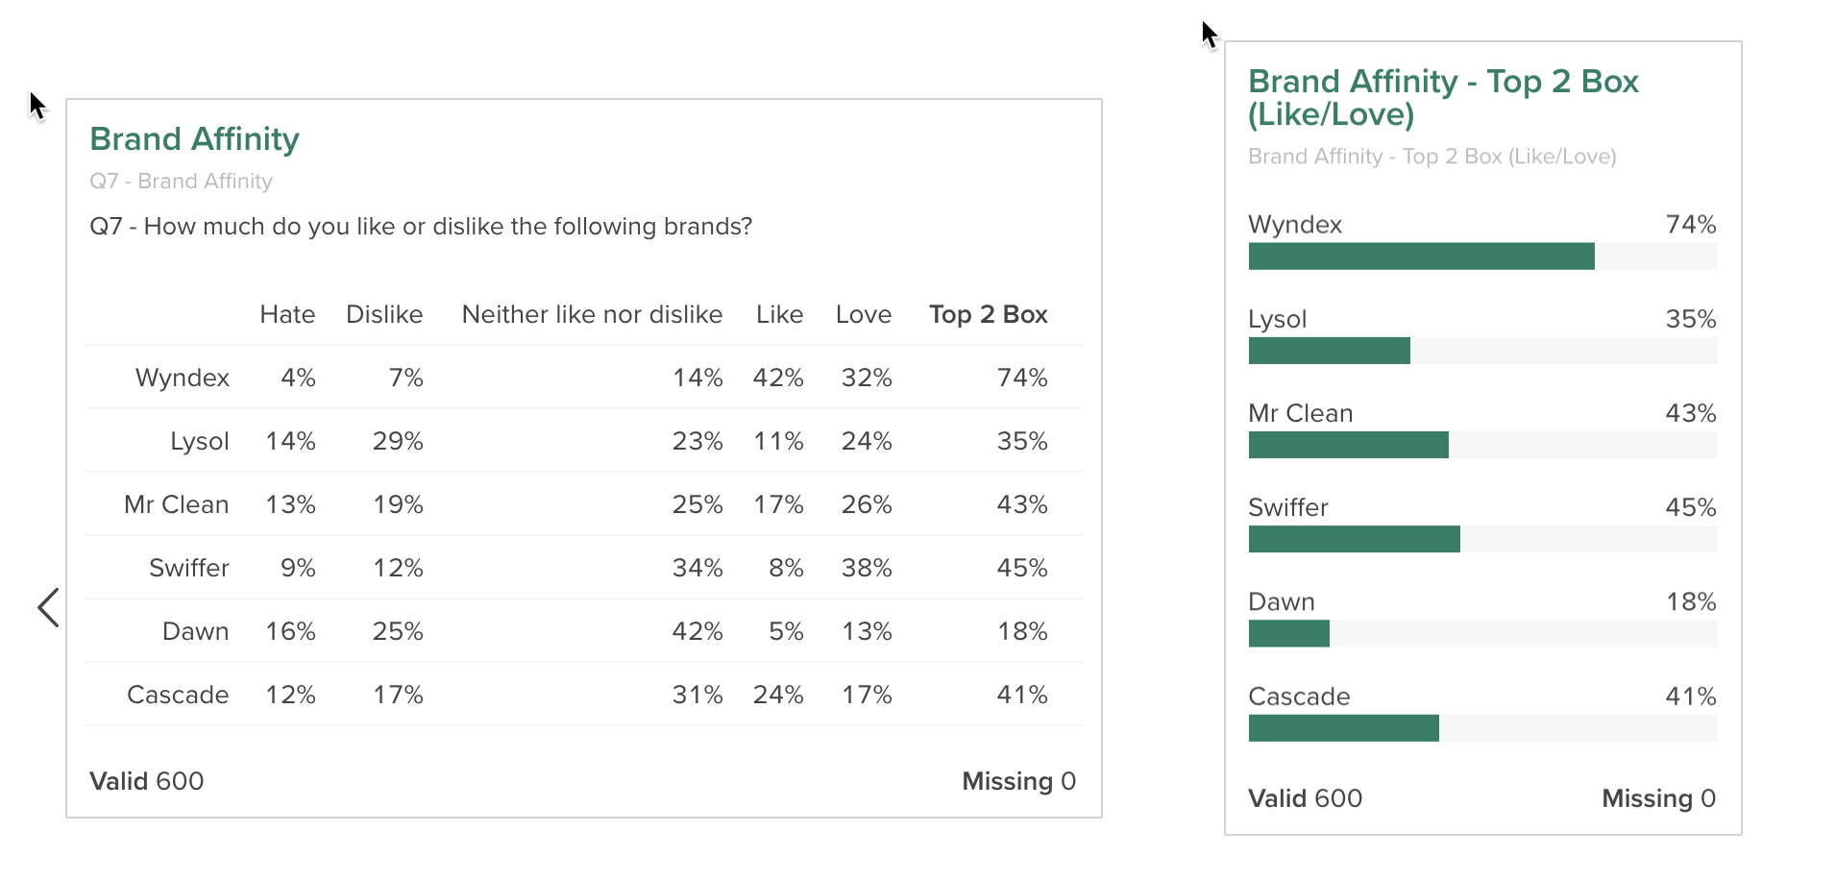
Task: Click the Wyndex 74% green bar
Action: (x=1421, y=257)
